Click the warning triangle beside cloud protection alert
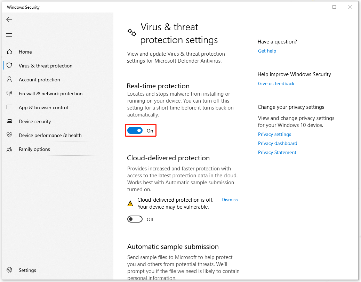The width and height of the screenshot is (361, 282). click(x=130, y=203)
